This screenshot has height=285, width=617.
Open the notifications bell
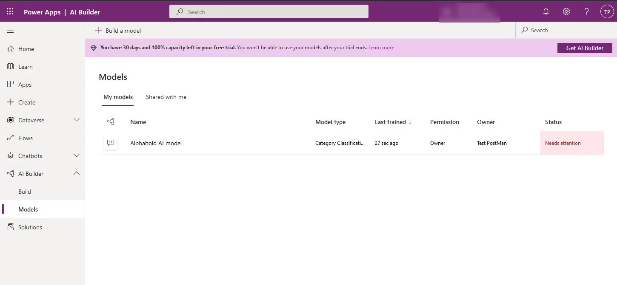pyautogui.click(x=546, y=12)
